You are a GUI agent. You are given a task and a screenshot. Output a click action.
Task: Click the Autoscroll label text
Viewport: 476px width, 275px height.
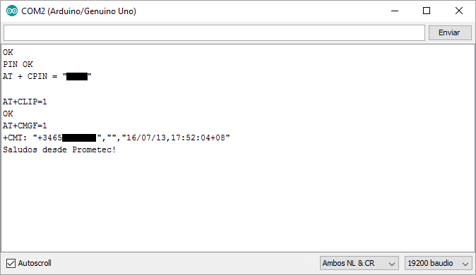pyautogui.click(x=35, y=263)
